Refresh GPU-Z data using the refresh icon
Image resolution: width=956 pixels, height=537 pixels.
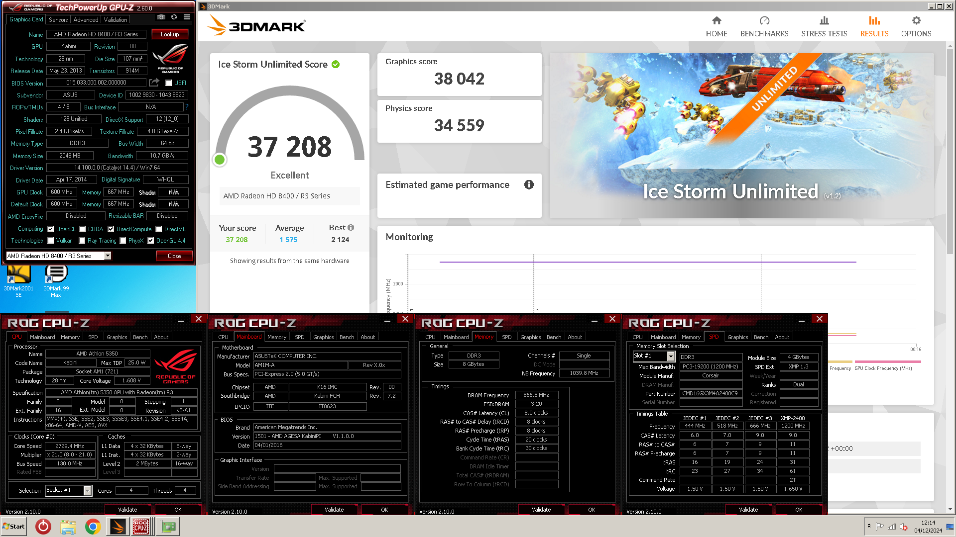174,17
